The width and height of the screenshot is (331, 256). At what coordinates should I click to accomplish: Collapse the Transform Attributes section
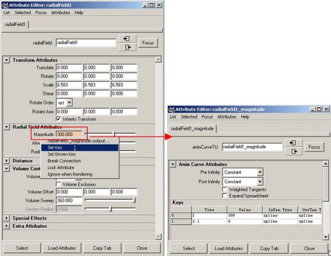[7, 60]
